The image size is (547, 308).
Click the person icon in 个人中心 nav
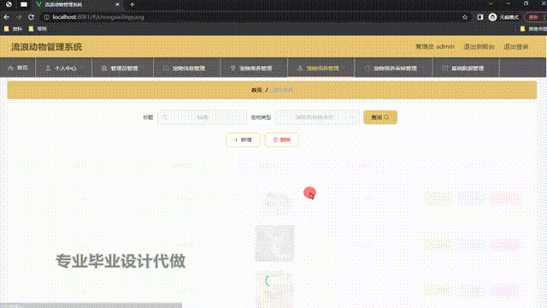click(48, 68)
